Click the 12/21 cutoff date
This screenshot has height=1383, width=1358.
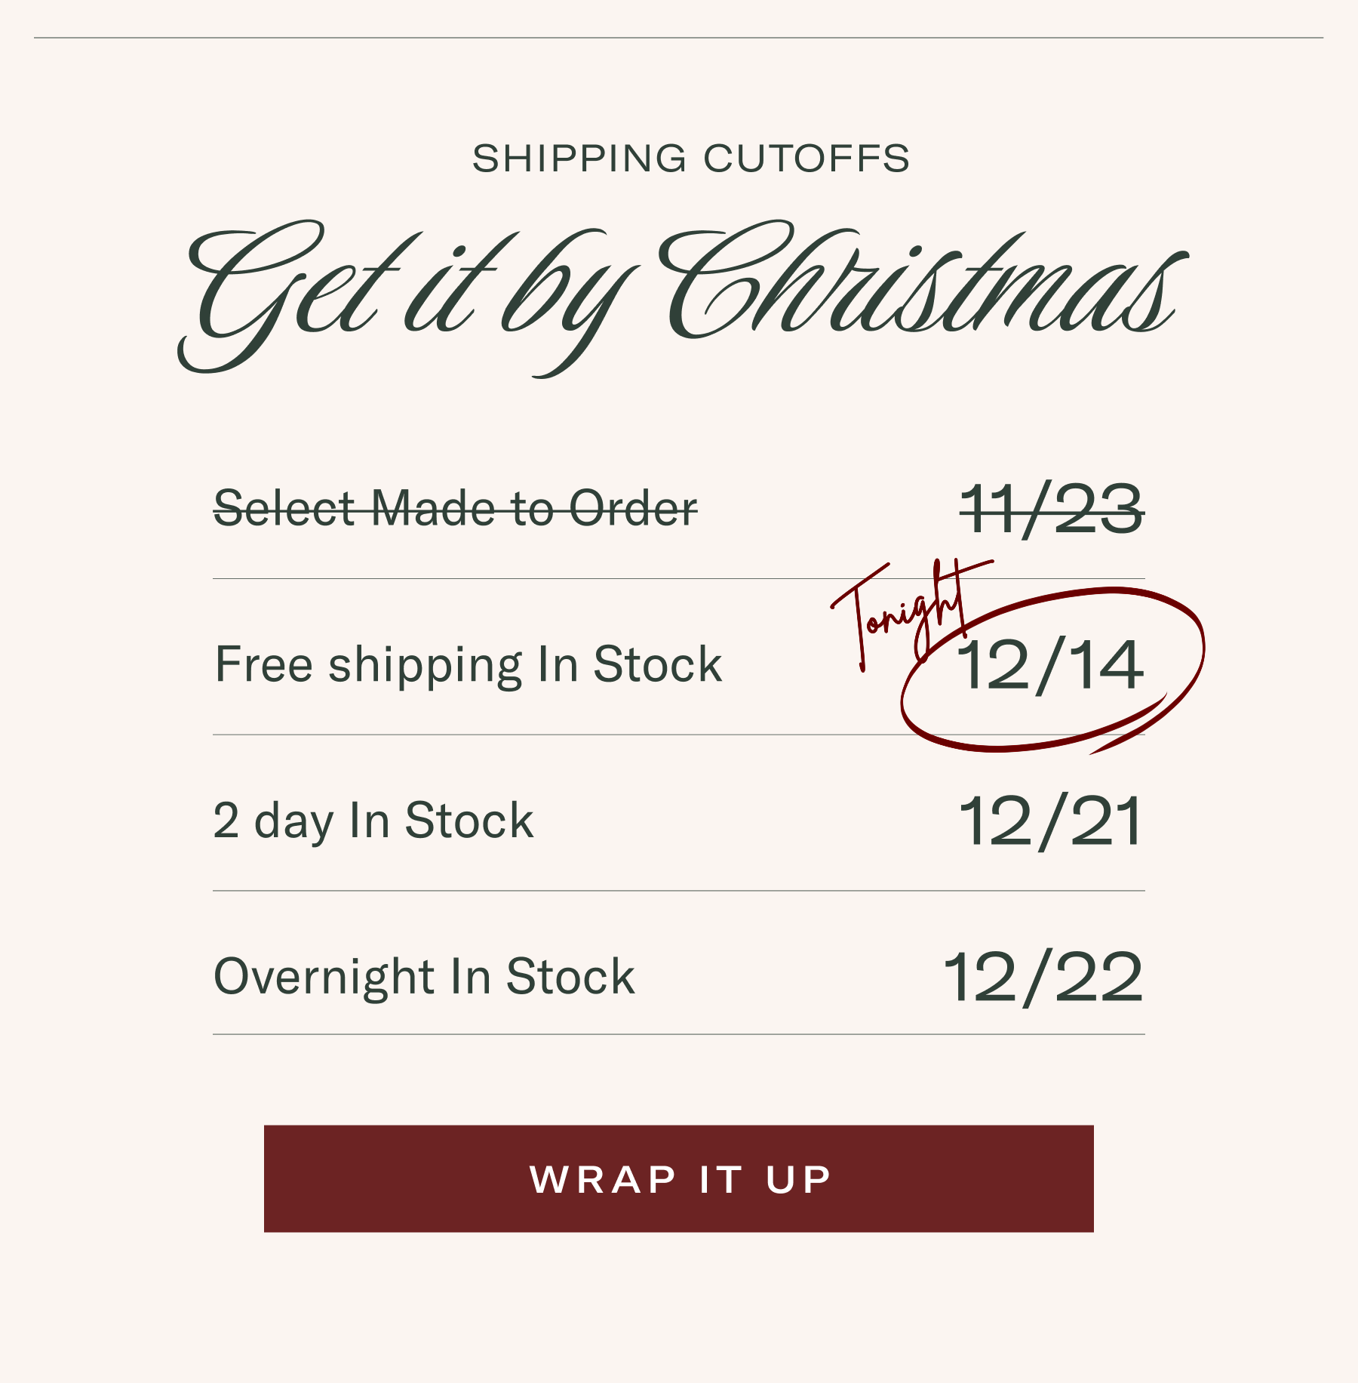(x=1050, y=822)
